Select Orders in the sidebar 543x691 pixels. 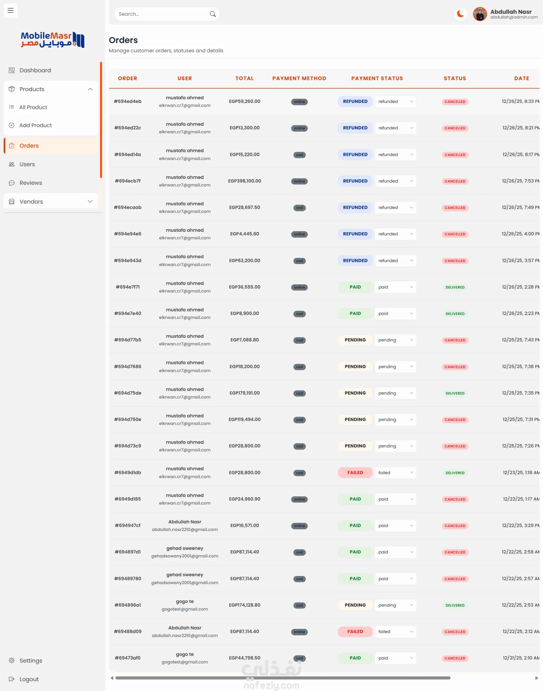point(29,146)
